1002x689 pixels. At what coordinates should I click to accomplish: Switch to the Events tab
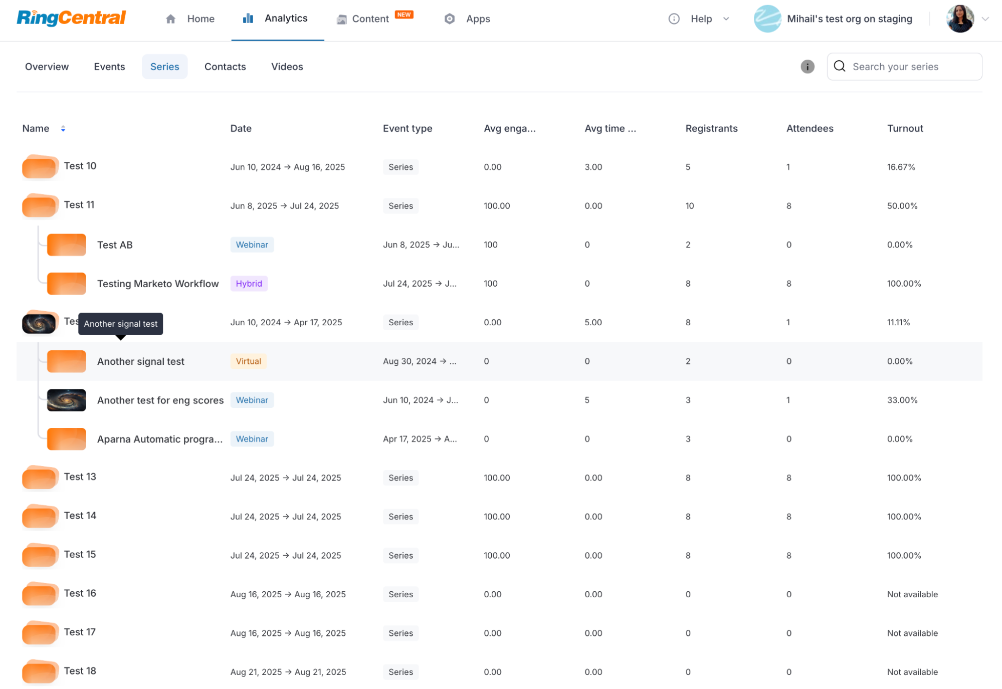point(109,67)
